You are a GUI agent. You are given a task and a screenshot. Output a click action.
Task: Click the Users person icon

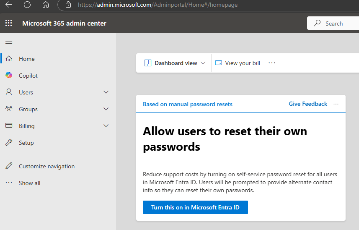pos(9,92)
